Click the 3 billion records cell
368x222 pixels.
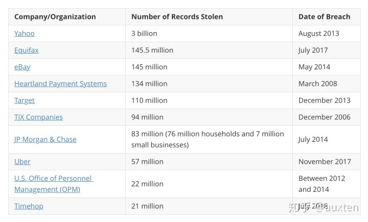(x=209, y=34)
